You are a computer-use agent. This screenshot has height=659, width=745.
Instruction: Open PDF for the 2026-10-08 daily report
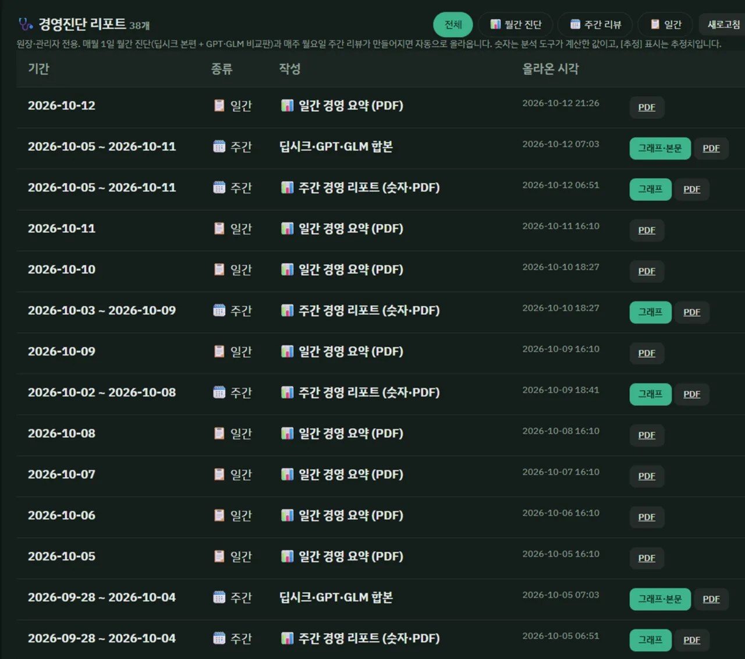point(647,435)
